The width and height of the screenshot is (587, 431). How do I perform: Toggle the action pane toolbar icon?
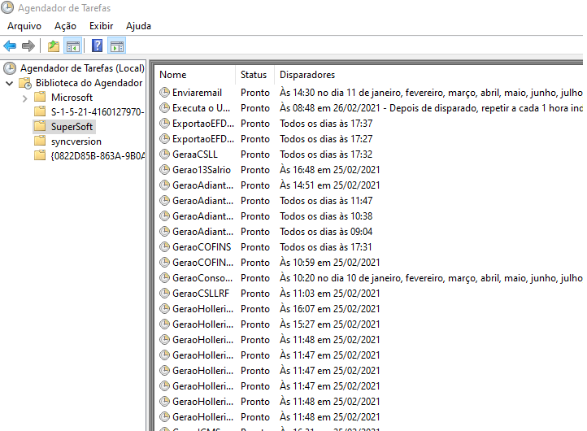(x=117, y=46)
